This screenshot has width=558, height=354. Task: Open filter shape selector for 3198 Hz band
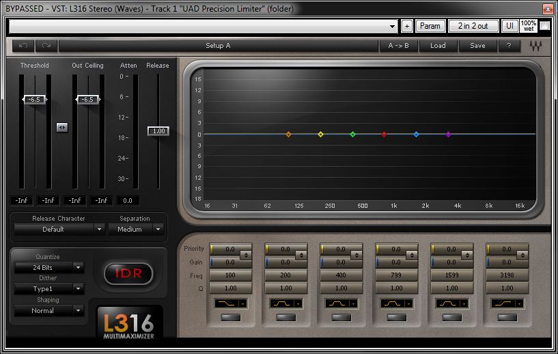507,303
